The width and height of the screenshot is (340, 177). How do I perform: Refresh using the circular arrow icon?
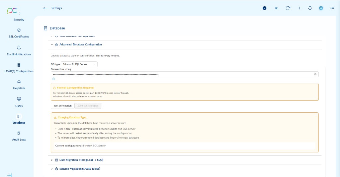288,8
